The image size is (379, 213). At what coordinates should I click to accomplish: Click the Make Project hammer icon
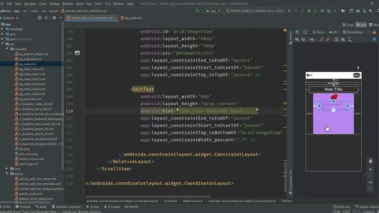[197, 11]
